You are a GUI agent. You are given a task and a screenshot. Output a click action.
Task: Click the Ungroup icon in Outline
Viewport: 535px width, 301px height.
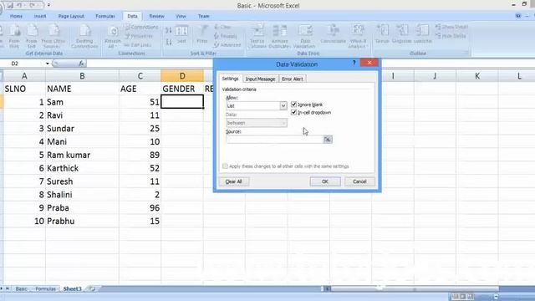401,33
